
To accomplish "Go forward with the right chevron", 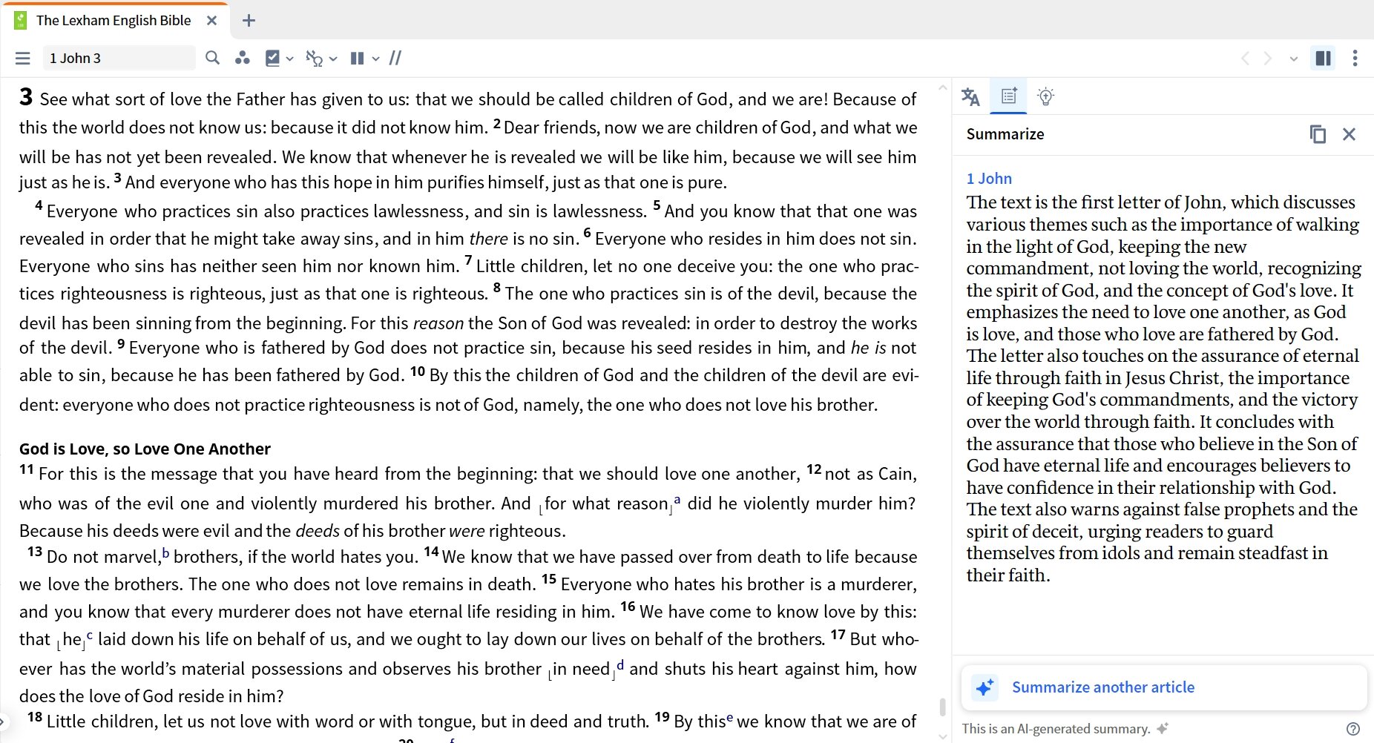I will click(1268, 59).
